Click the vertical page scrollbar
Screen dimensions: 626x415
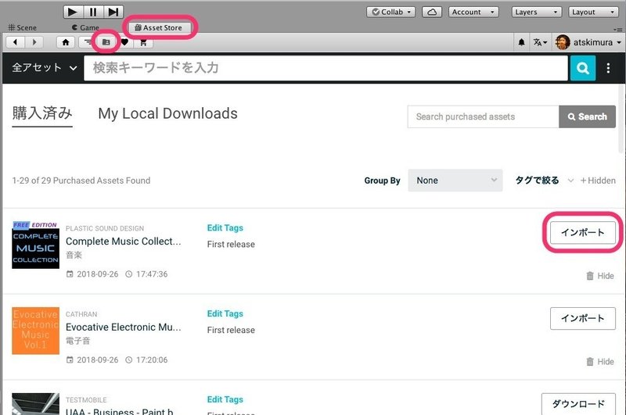pyautogui.click(x=622, y=118)
